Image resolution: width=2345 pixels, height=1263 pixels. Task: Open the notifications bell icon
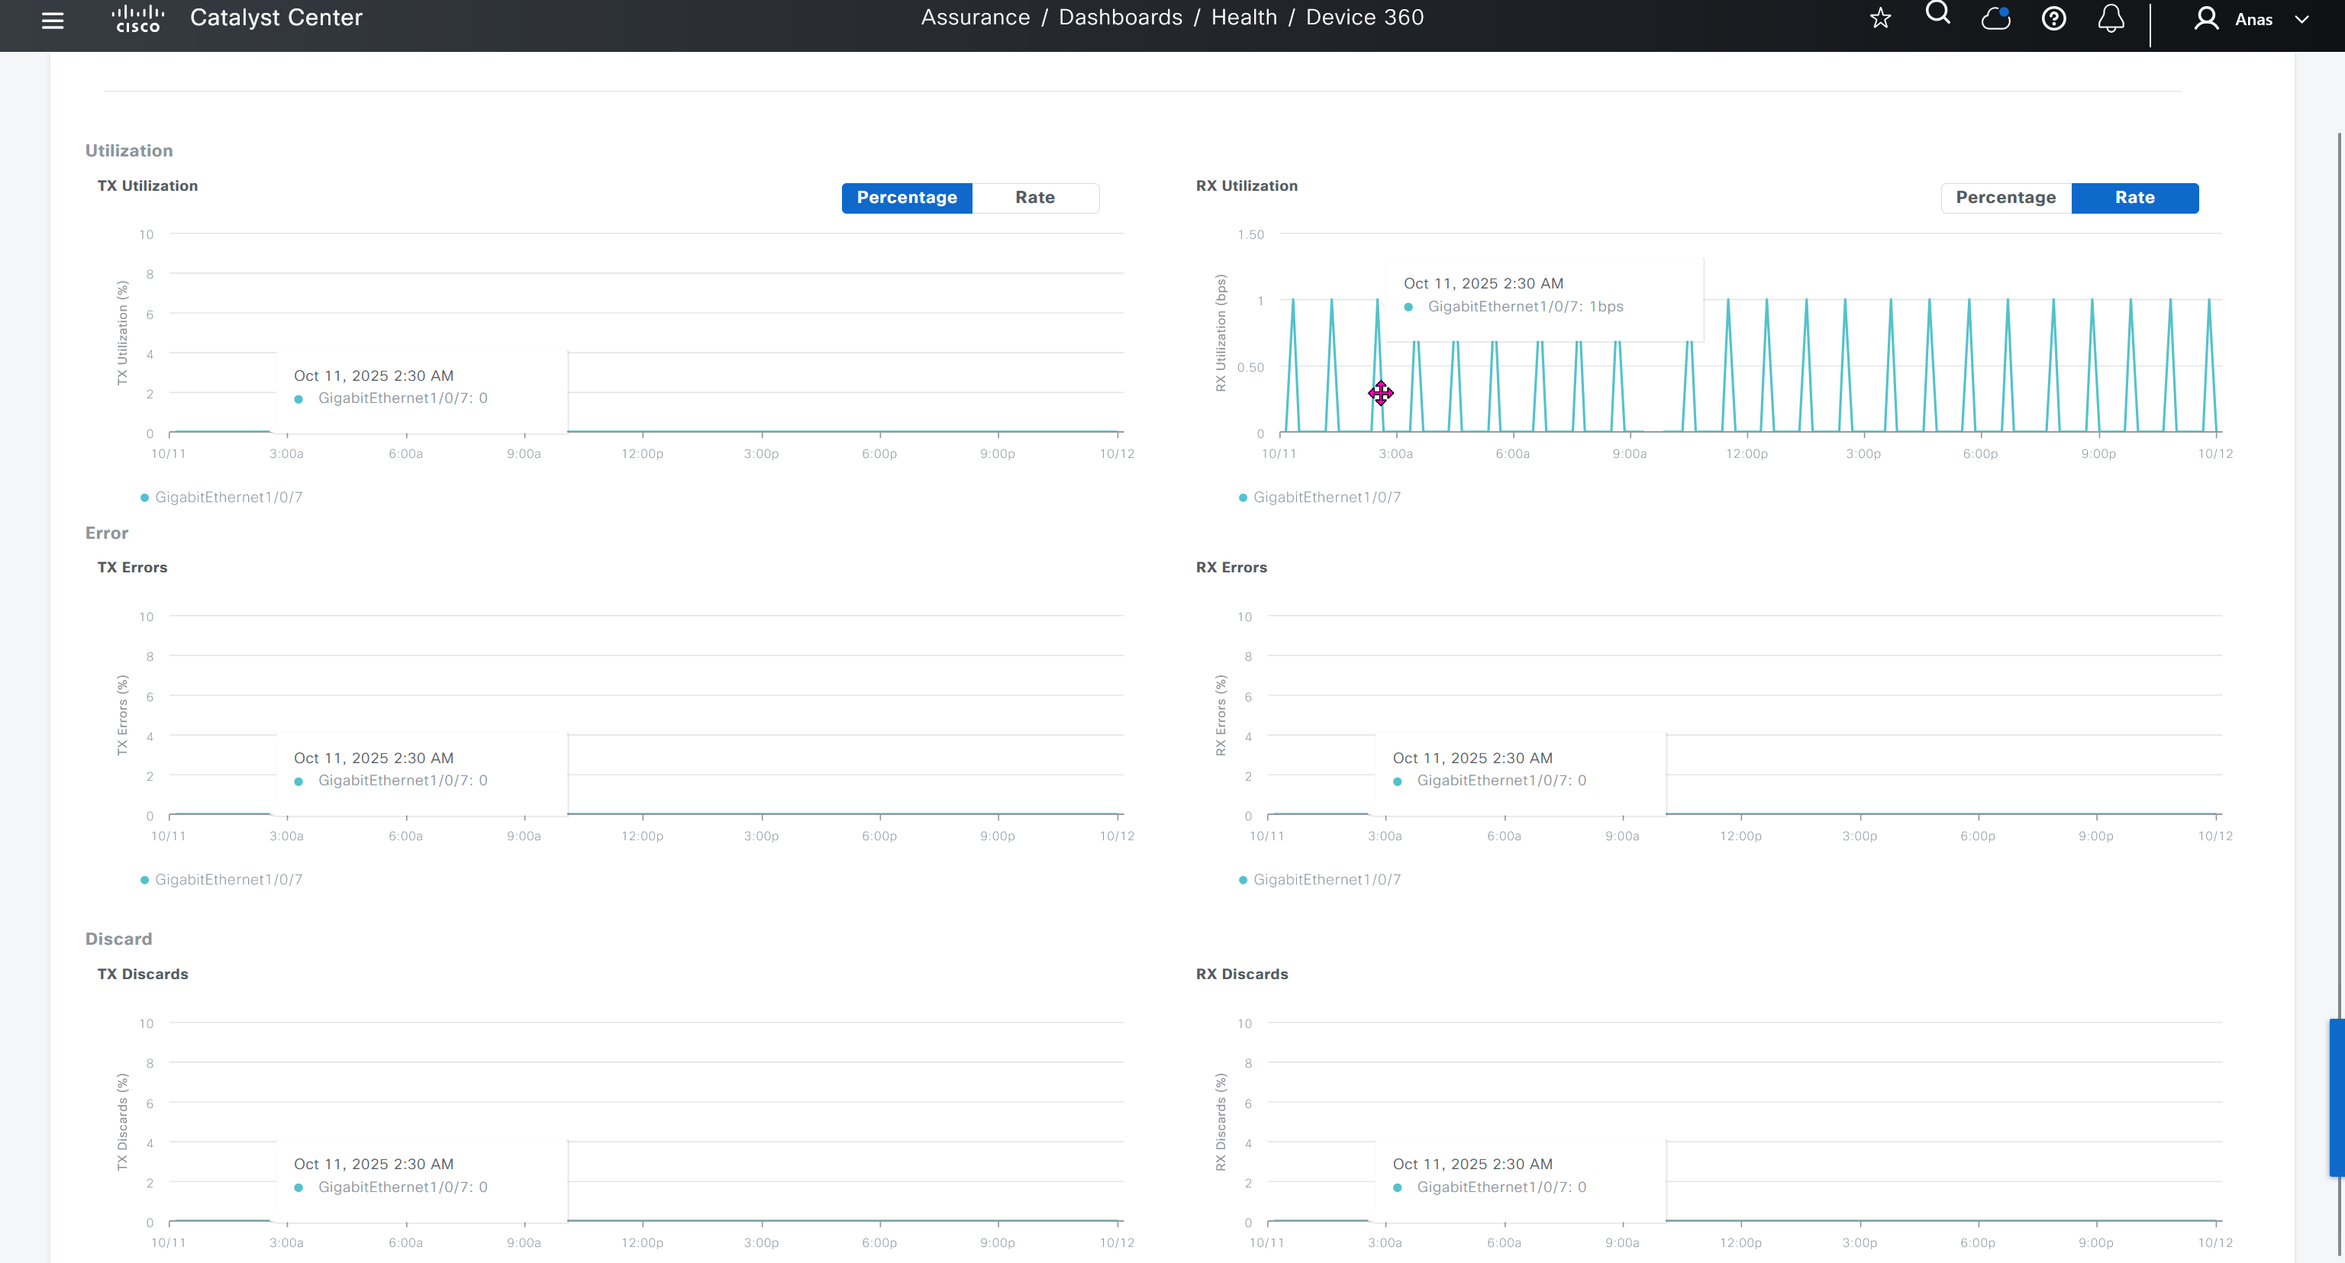coord(2111,18)
